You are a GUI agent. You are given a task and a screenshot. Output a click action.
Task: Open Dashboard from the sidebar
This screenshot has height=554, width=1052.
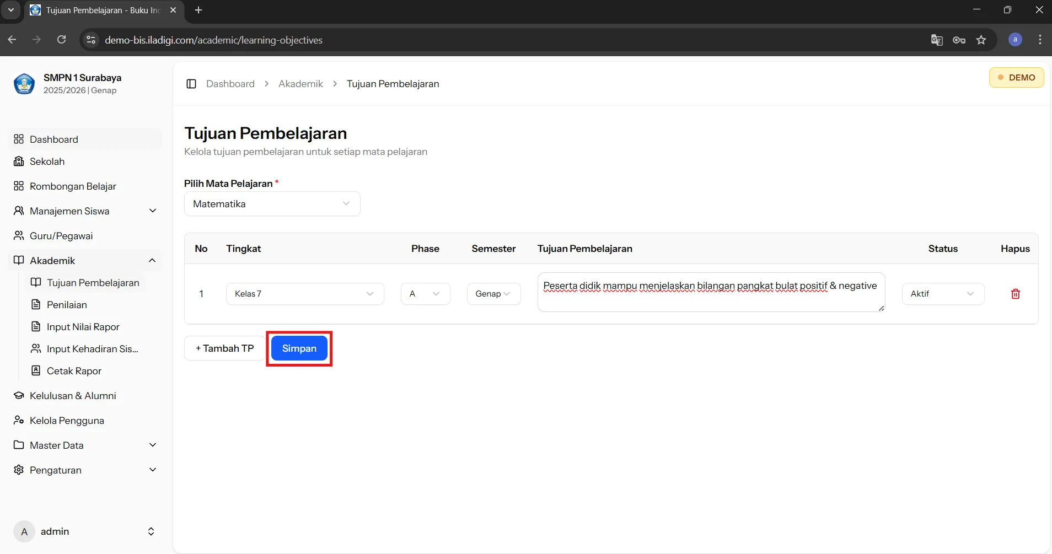pyautogui.click(x=85, y=139)
